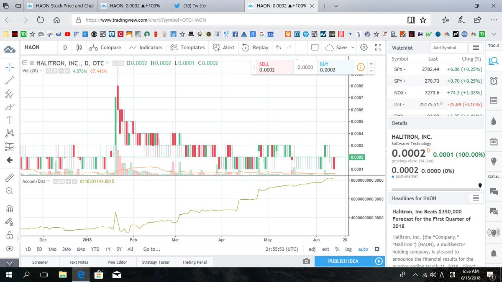Click the Compare button
The height and width of the screenshot is (282, 502).
click(105, 48)
